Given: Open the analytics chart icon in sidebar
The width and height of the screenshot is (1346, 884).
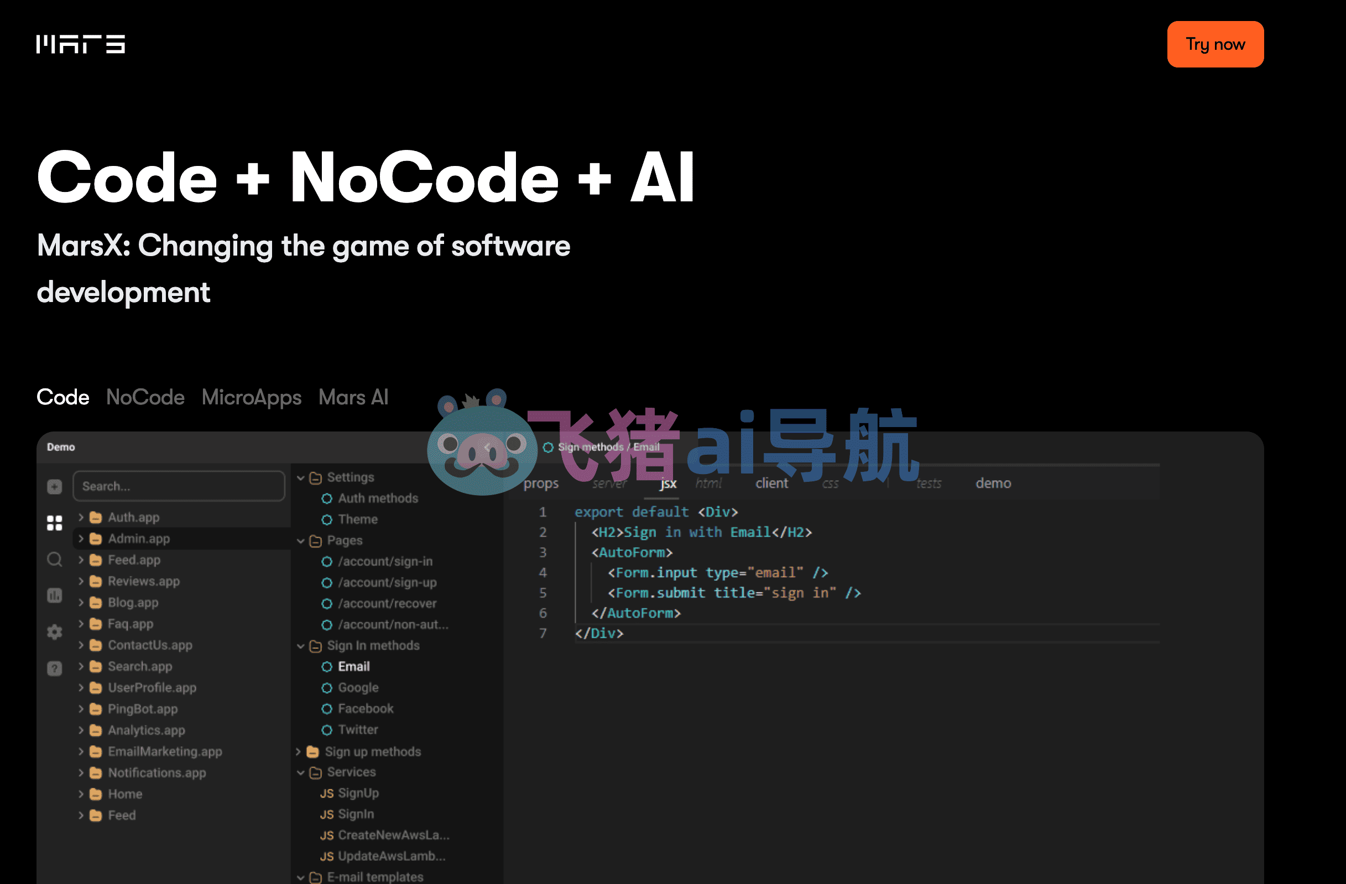Looking at the screenshot, I should (x=55, y=596).
